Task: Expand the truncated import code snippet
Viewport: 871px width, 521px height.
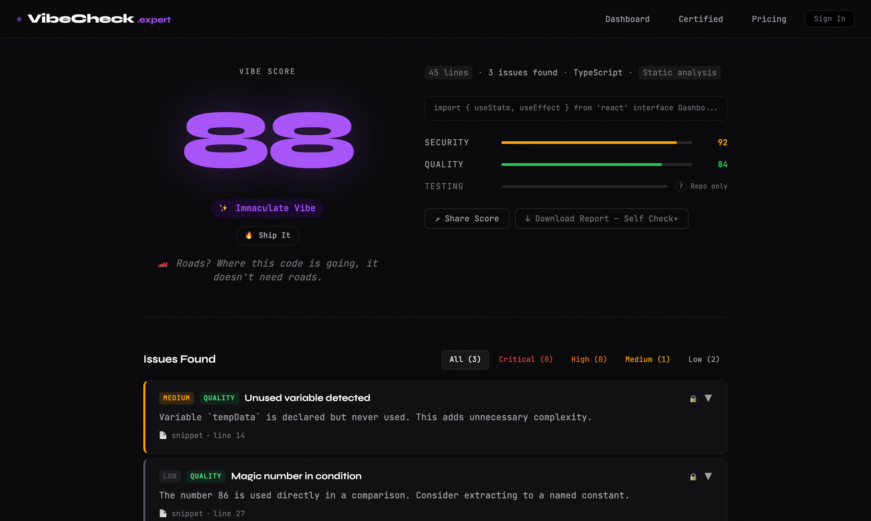Action: 575,108
